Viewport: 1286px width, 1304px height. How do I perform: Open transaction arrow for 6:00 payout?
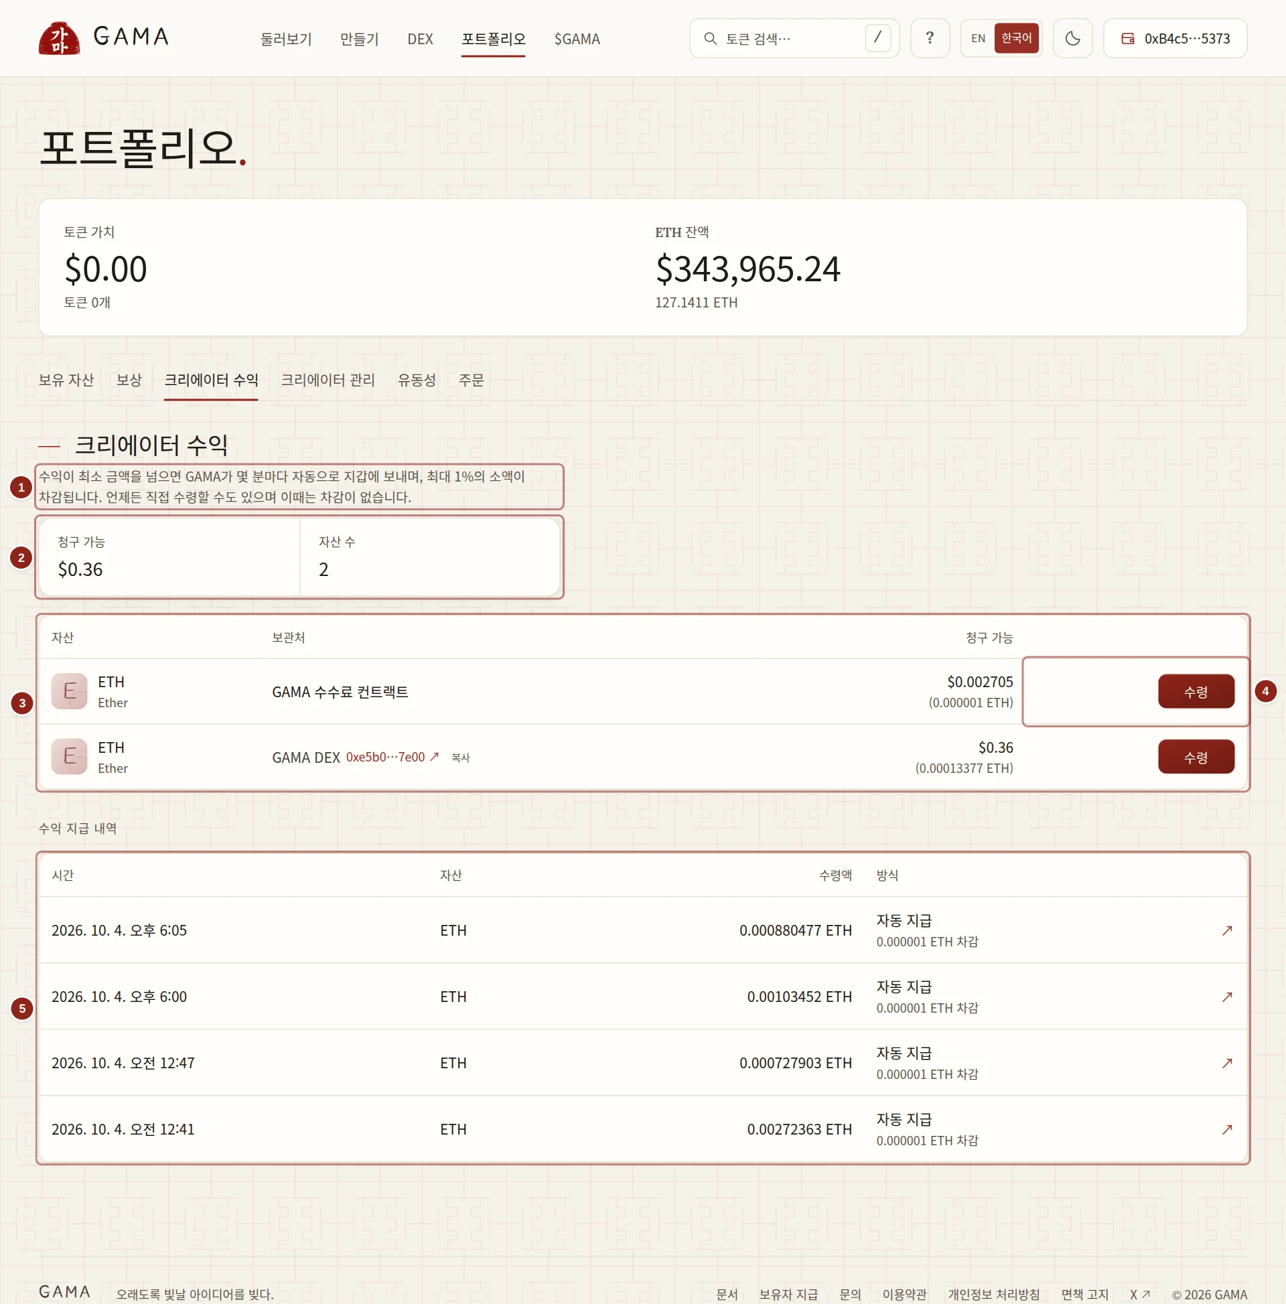[x=1226, y=996]
